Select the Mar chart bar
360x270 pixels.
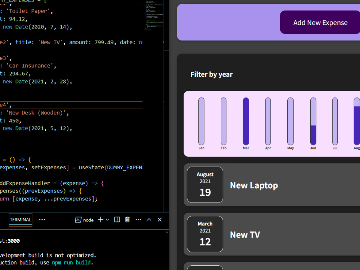246,121
